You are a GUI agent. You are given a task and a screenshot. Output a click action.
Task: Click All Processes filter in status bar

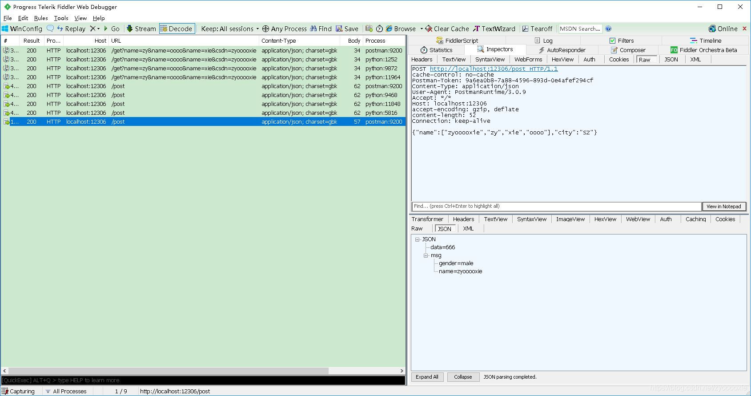click(x=66, y=391)
